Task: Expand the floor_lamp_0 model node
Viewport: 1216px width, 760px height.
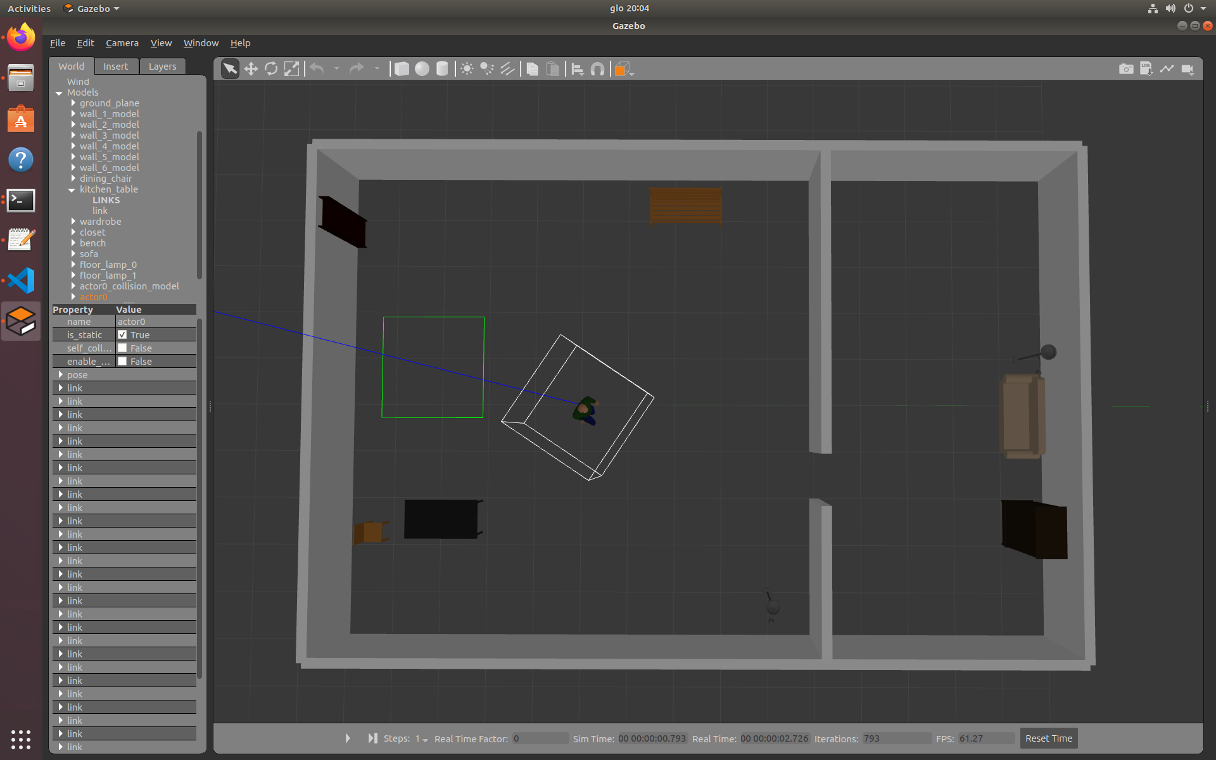Action: [x=73, y=265]
